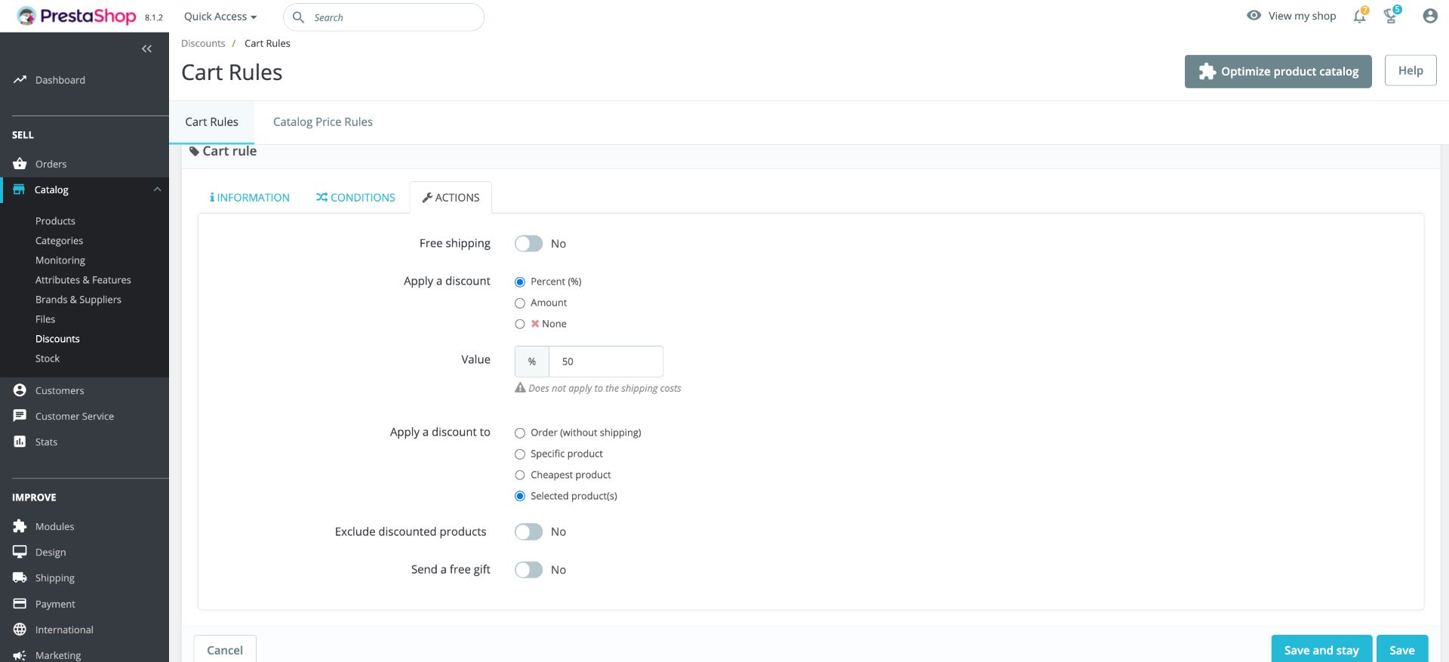Click the Save and stay button
Image resolution: width=1449 pixels, height=662 pixels.
pos(1321,650)
